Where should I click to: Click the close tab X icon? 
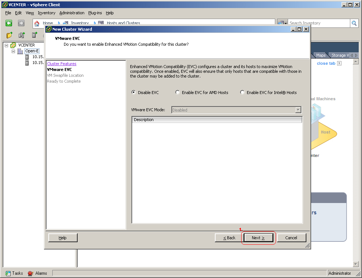tap(339, 63)
